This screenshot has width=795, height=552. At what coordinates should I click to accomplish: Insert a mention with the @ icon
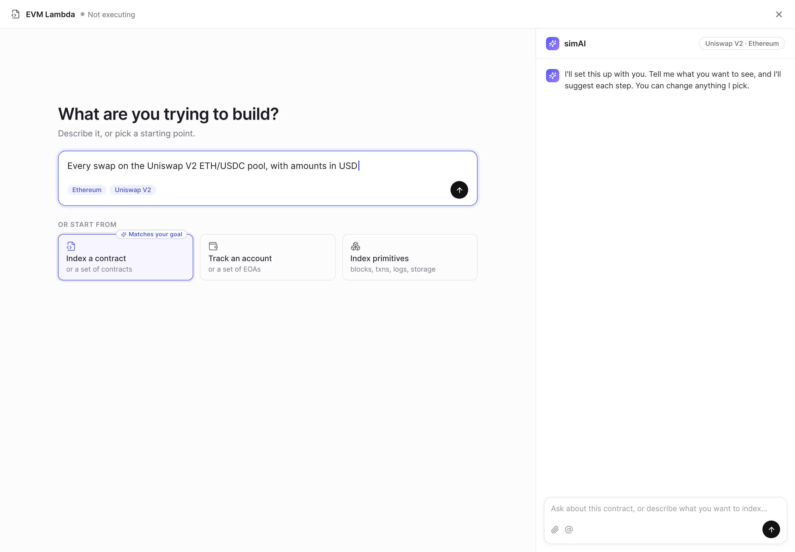pyautogui.click(x=569, y=530)
